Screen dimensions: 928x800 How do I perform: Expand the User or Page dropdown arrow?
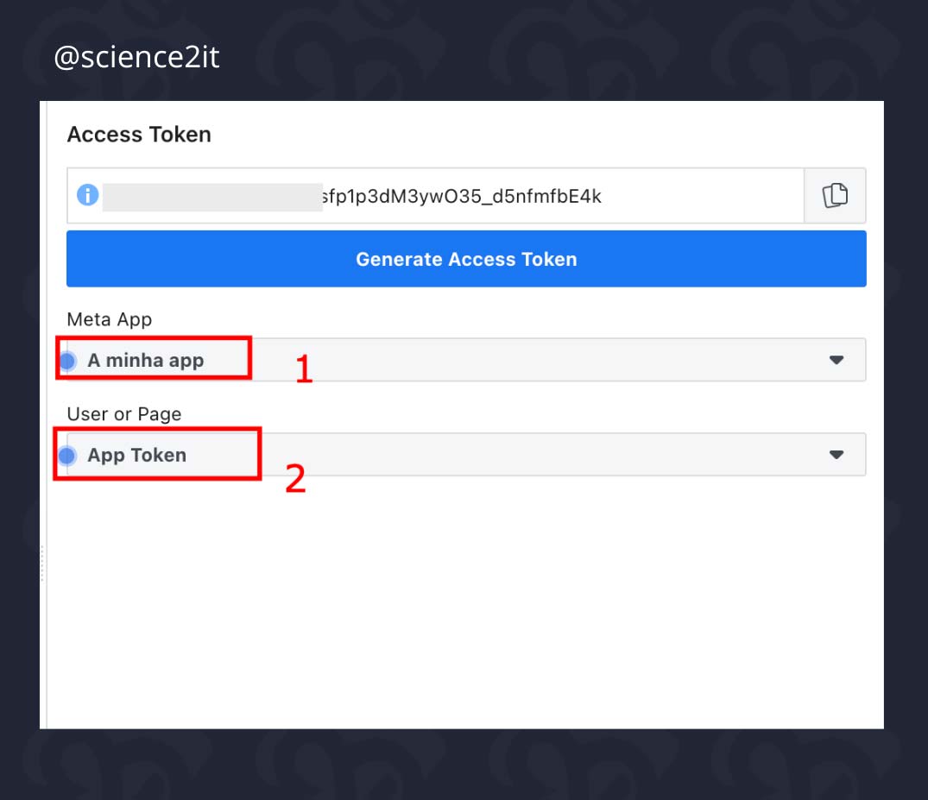[x=836, y=455]
